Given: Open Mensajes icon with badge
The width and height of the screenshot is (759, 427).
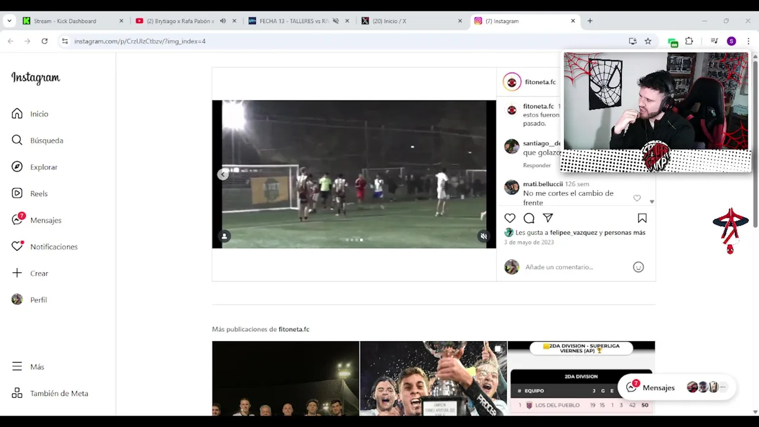Looking at the screenshot, I should (x=18, y=219).
